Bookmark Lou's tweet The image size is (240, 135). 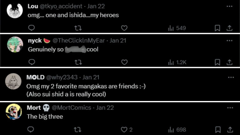coord(218,28)
